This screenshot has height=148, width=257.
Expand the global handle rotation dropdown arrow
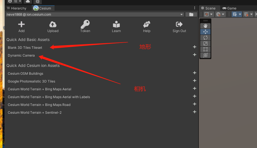pos(223,14)
